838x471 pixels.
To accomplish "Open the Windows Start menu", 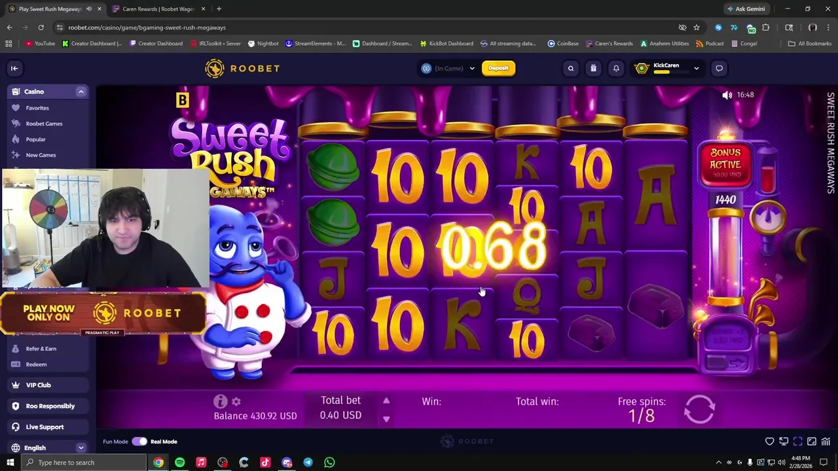I will pos(10,462).
